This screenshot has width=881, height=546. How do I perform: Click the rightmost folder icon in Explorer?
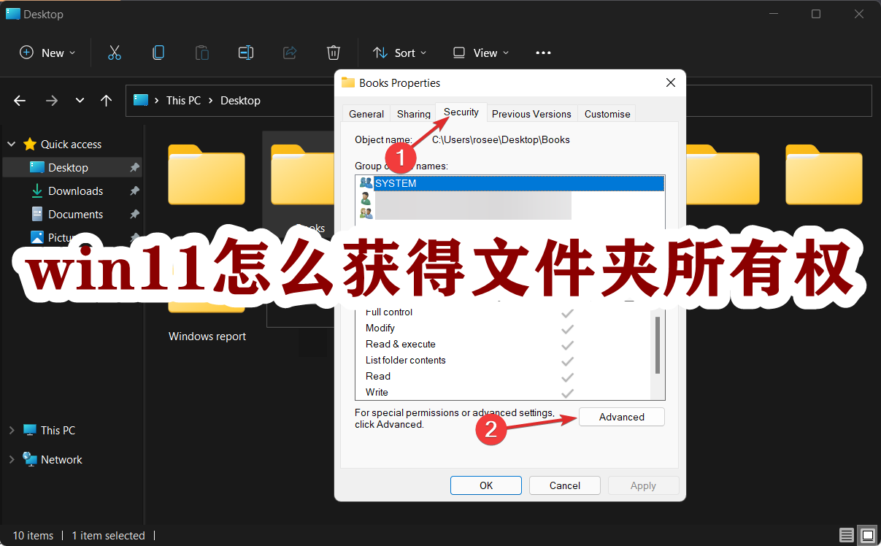pyautogui.click(x=824, y=174)
